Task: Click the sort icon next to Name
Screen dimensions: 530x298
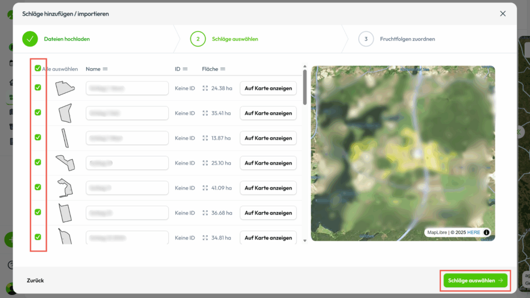Action: 105,69
